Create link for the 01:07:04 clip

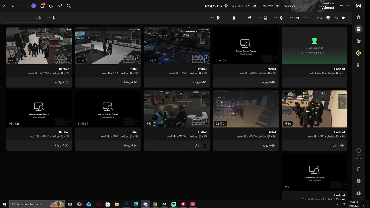(130, 146)
